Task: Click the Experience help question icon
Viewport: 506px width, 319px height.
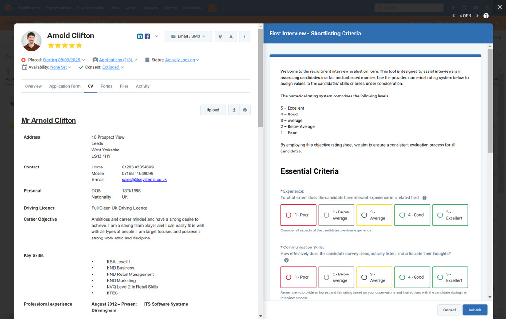Action: pyautogui.click(x=425, y=198)
